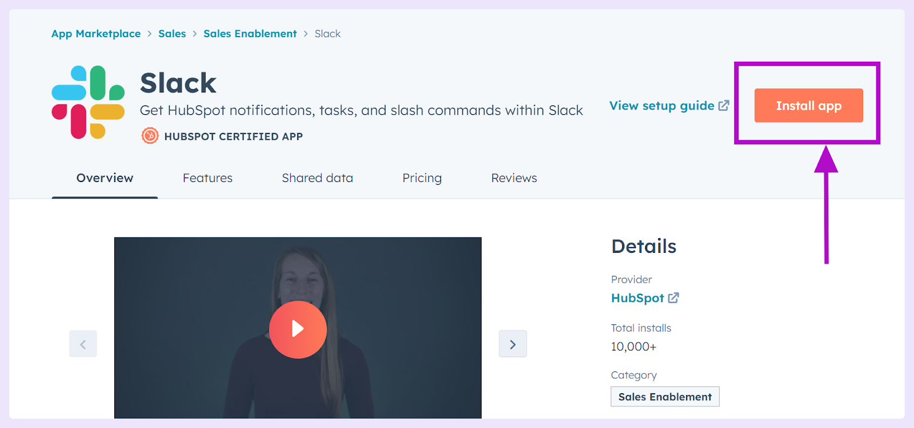914x428 pixels.
Task: Click the Sales Enablement category tag
Action: [x=665, y=397]
